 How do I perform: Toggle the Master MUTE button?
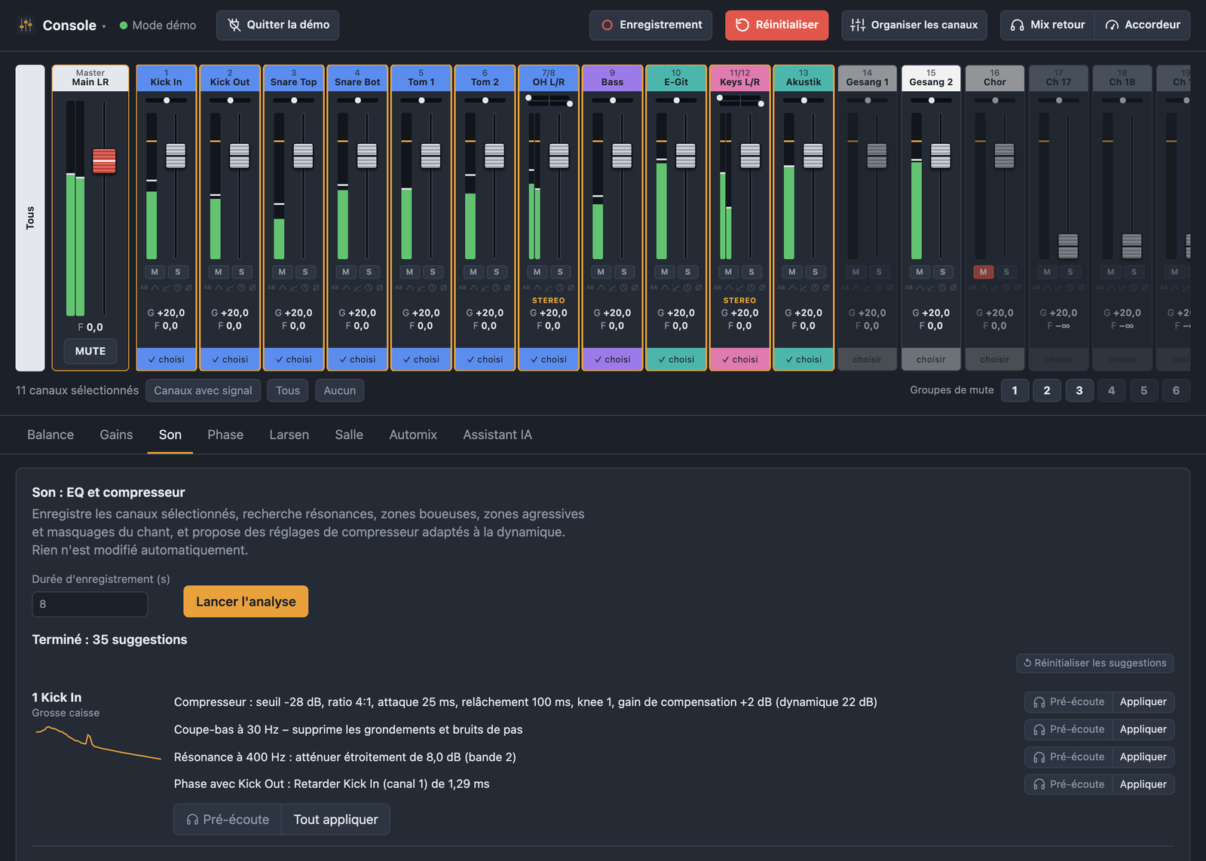90,351
